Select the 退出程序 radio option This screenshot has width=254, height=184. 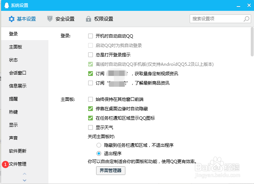pyautogui.click(x=99, y=153)
